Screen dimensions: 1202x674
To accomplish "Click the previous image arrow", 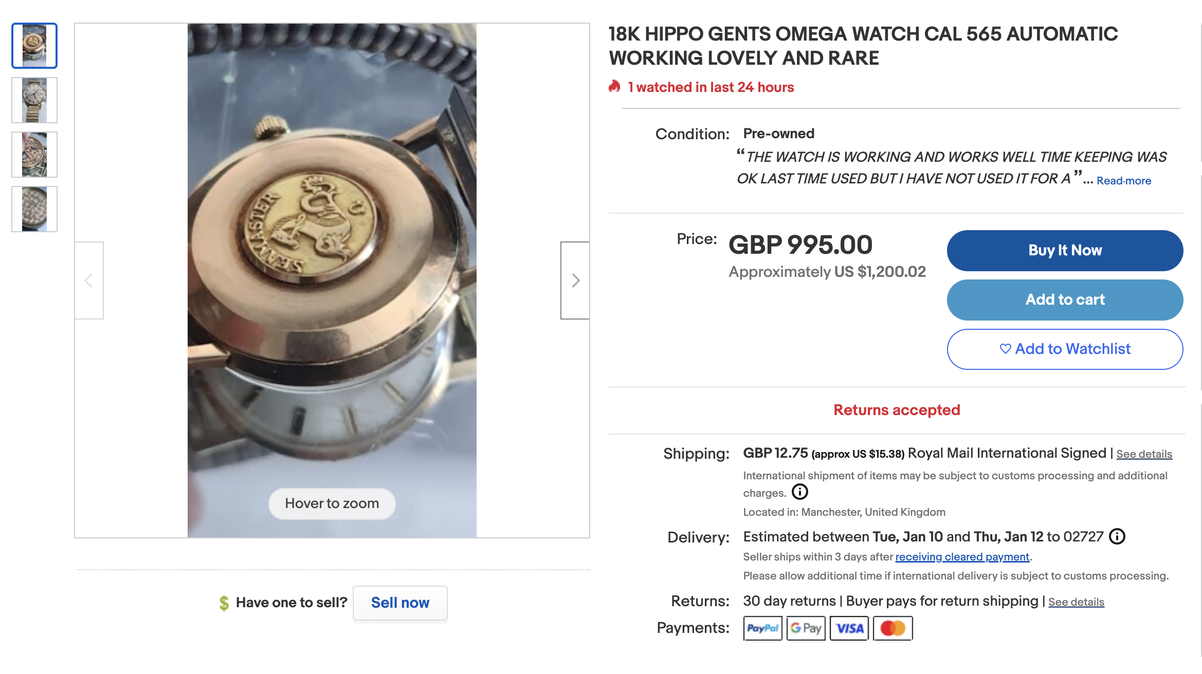I will tap(89, 280).
